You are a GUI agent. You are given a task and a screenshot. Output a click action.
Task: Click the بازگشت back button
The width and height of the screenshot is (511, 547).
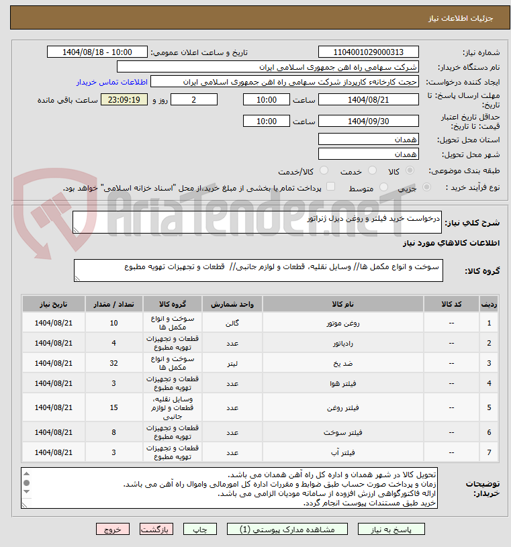pyautogui.click(x=156, y=529)
